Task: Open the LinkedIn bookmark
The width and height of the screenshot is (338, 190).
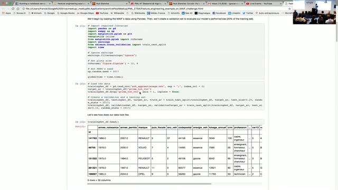Action: click(x=234, y=13)
